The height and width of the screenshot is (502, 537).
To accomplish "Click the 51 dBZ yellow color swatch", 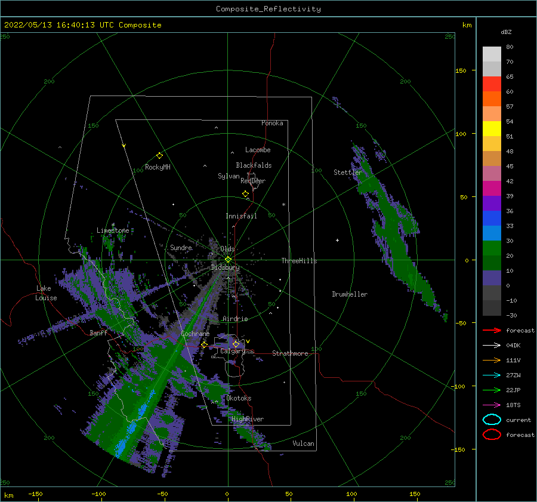I will coord(492,128).
